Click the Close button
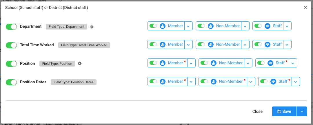The image size is (313, 125). click(257, 111)
